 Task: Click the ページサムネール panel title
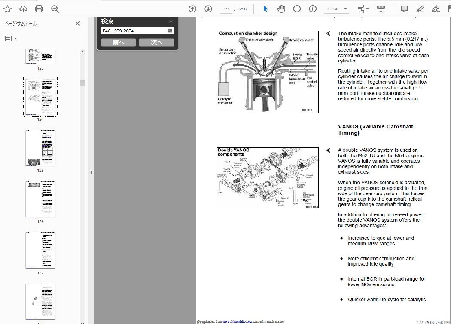21,24
